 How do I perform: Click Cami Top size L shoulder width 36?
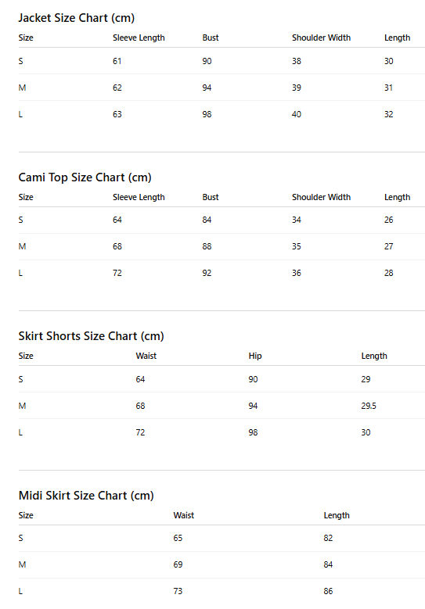[x=297, y=273]
